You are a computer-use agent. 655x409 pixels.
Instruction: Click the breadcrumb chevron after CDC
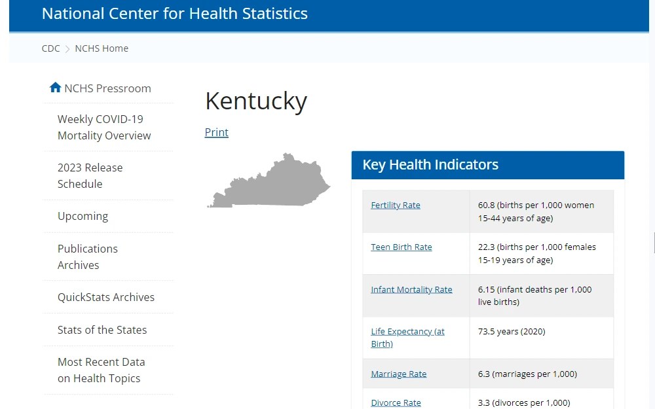pyautogui.click(x=65, y=48)
